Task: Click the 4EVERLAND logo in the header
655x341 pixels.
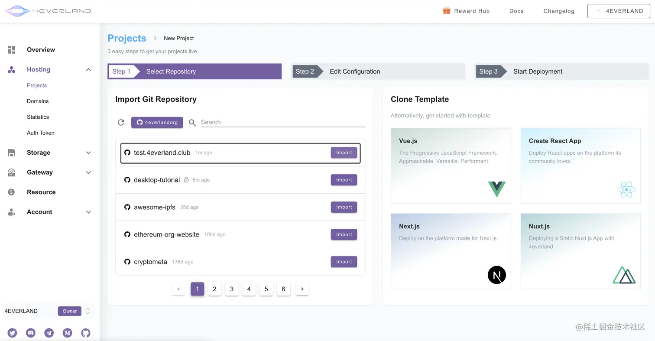Action: [48, 11]
